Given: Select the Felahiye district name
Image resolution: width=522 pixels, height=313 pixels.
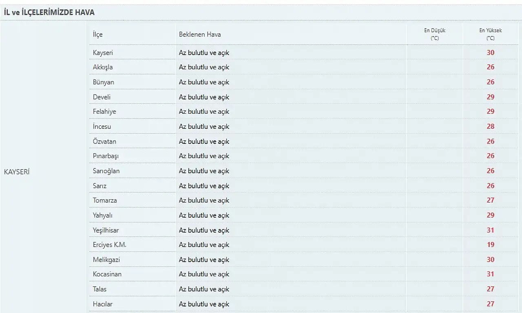Looking at the screenshot, I should pyautogui.click(x=104, y=112).
